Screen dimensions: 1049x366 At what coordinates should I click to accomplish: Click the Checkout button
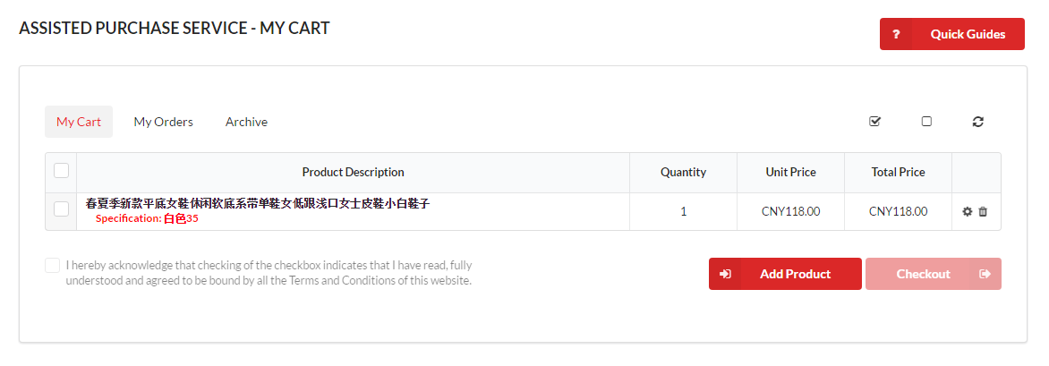click(x=934, y=275)
